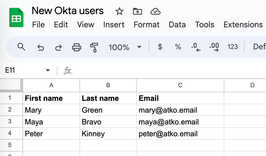The image size is (266, 156).
Task: Click the undo arrow
Action: pyautogui.click(x=41, y=47)
